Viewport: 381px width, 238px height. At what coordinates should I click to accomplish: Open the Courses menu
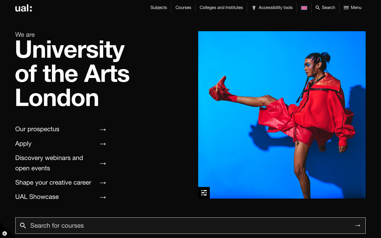pos(183,8)
